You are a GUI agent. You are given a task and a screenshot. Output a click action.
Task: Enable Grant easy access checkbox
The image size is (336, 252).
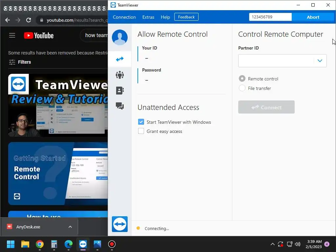(x=141, y=131)
